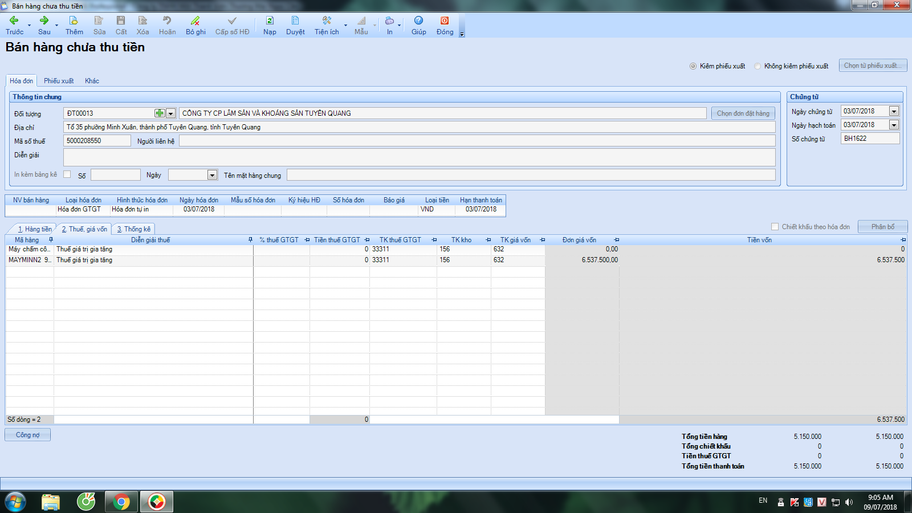This screenshot has width=912, height=513.
Task: Click Chọn đơn đặt hàng button
Action: tap(743, 113)
